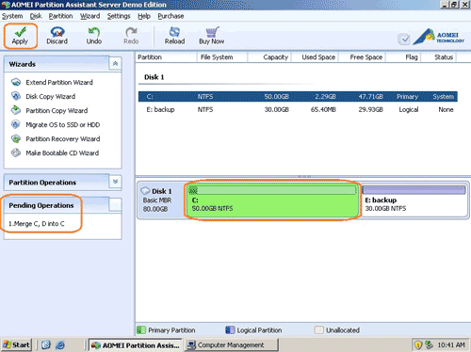Sort by the Flag column header
Screen dimensions: 471x352
(403, 57)
